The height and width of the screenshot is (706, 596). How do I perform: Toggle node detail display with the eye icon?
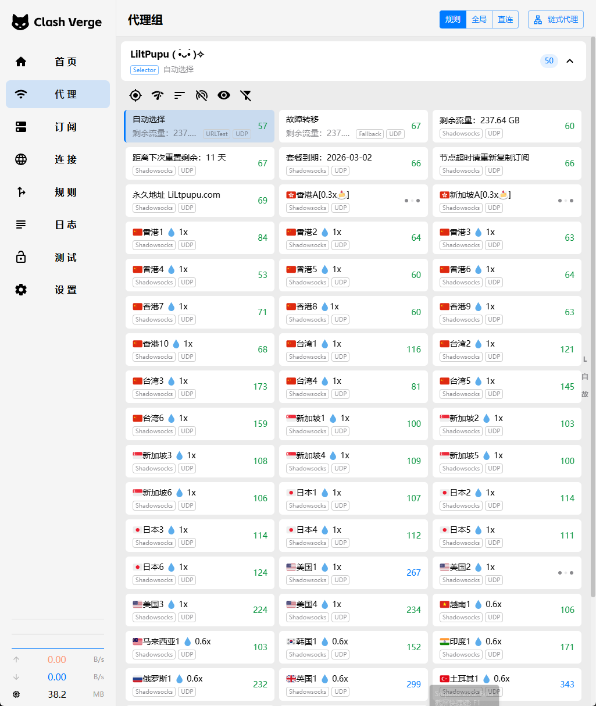[224, 95]
